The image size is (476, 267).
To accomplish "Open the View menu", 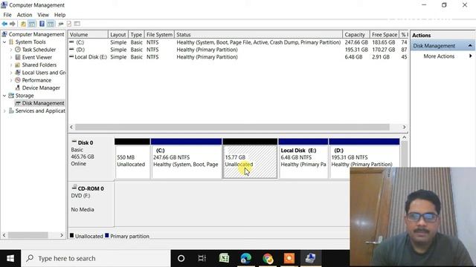I will click(x=43, y=15).
